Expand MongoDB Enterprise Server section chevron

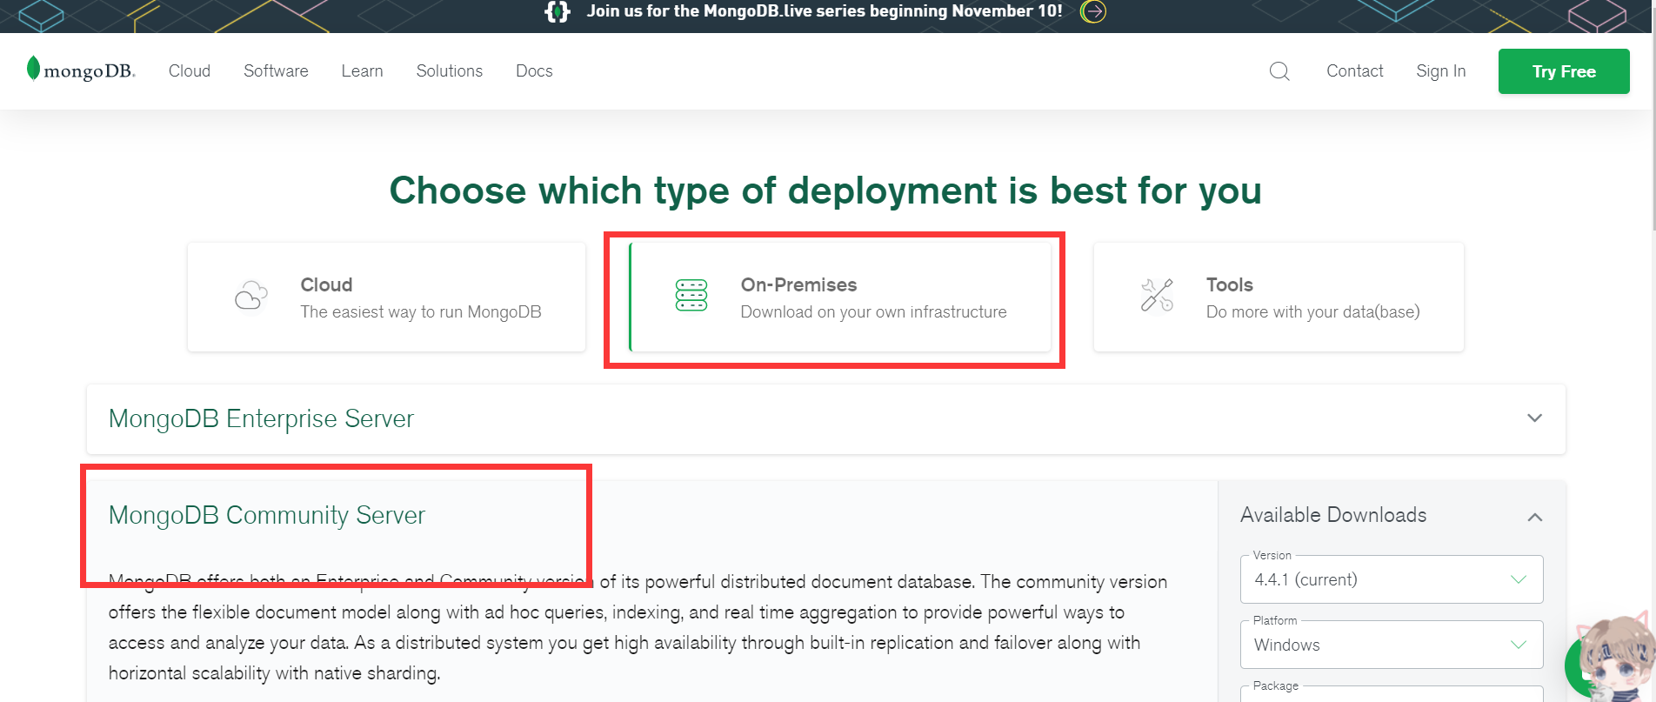[x=1535, y=418]
